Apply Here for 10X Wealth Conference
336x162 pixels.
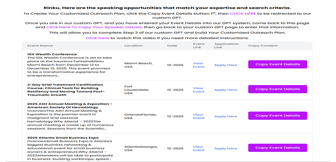(x=225, y=65)
